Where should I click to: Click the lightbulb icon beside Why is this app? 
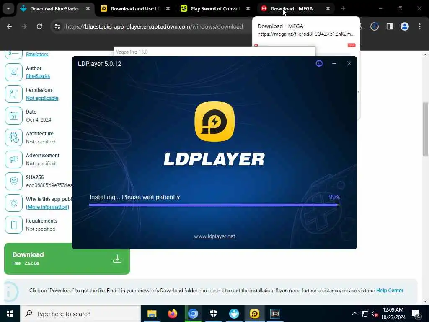(x=14, y=203)
